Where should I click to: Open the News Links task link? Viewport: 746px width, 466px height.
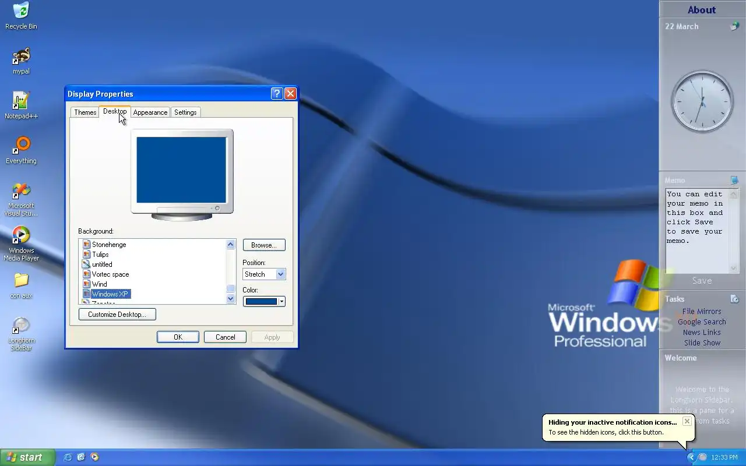pyautogui.click(x=702, y=333)
